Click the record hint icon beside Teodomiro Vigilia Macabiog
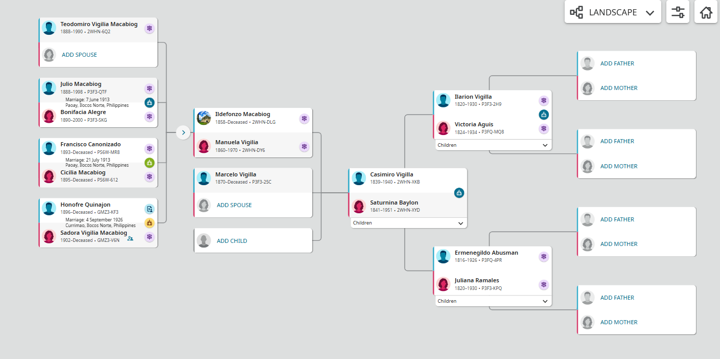This screenshot has width=720, height=359. coord(149,29)
